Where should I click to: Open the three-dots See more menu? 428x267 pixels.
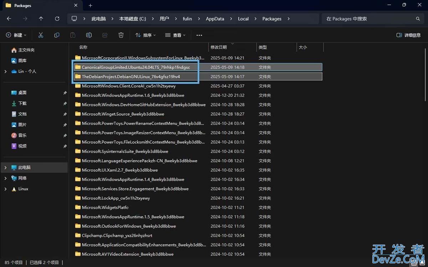pyautogui.click(x=199, y=35)
